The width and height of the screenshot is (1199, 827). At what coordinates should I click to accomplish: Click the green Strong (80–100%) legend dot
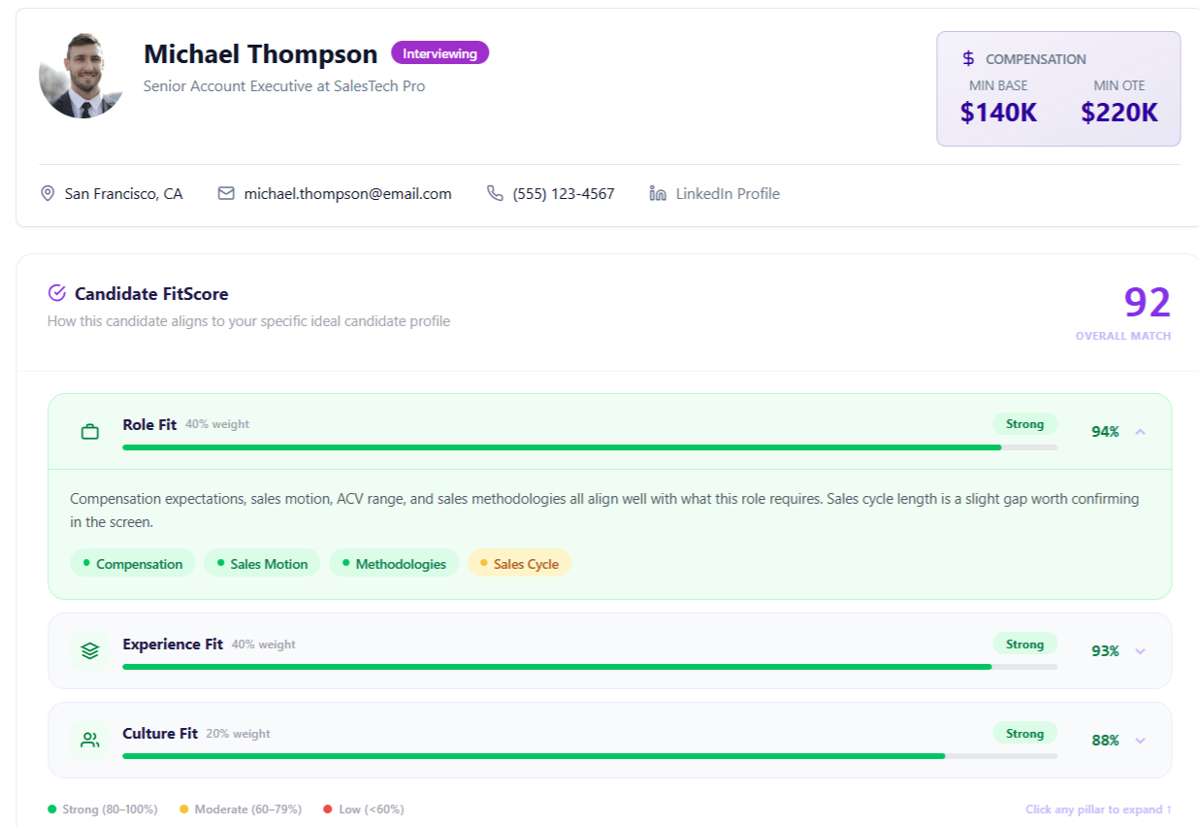51,809
